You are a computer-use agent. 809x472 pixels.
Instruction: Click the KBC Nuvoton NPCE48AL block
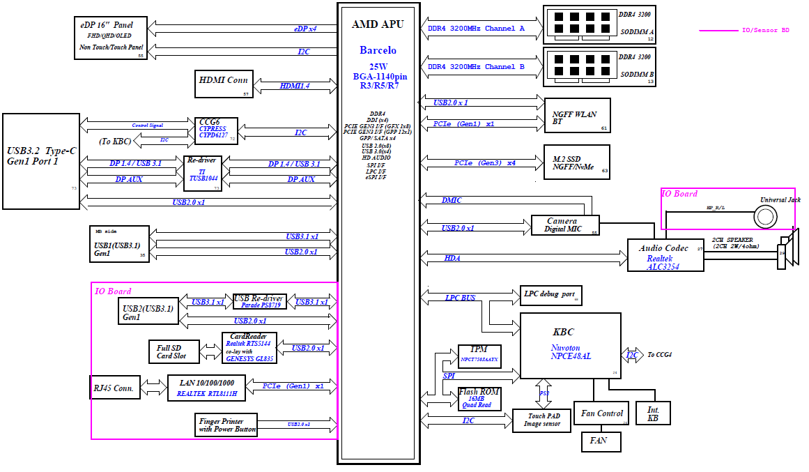[x=571, y=346]
